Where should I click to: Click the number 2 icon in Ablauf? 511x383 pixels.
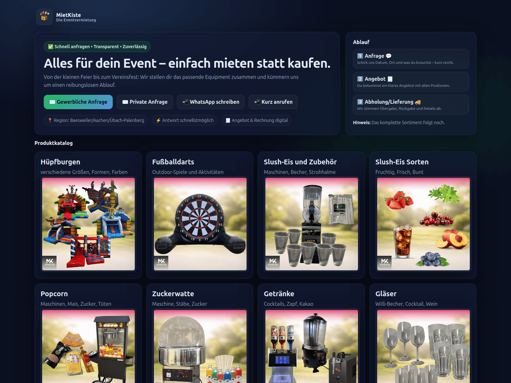point(360,79)
